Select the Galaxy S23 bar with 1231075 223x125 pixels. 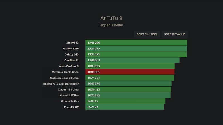136,54
